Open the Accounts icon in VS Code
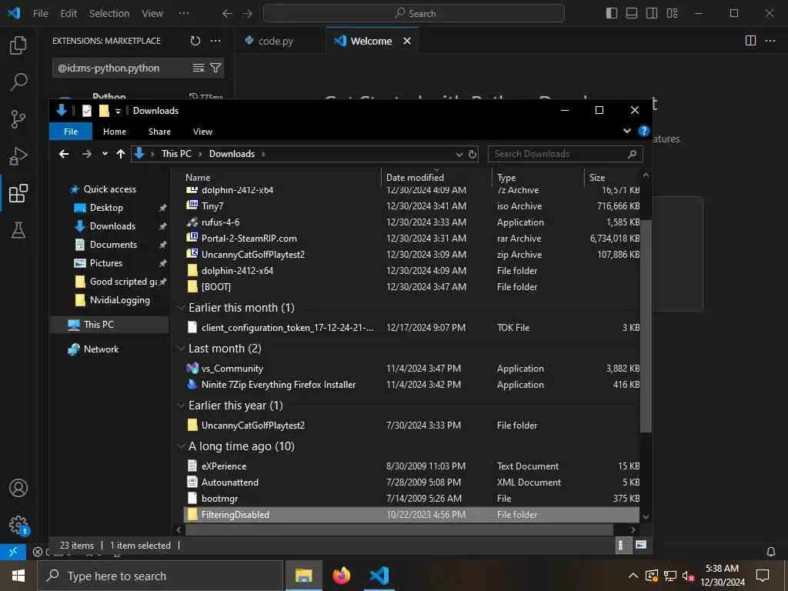Screen dimensions: 788x591 pos(18,488)
